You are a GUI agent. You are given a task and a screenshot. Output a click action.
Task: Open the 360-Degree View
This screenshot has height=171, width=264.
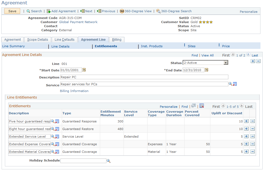(x=136, y=11)
